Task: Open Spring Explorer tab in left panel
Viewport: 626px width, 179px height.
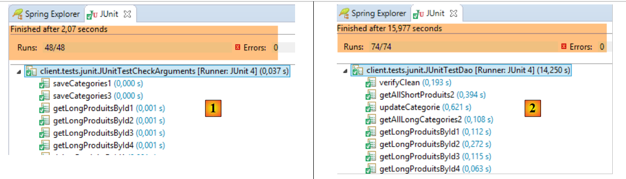Action: point(45,14)
